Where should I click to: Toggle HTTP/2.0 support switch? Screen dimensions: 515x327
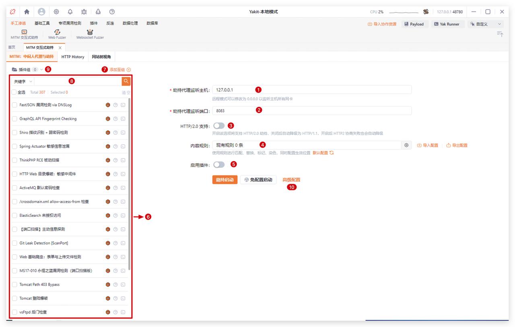point(219,126)
